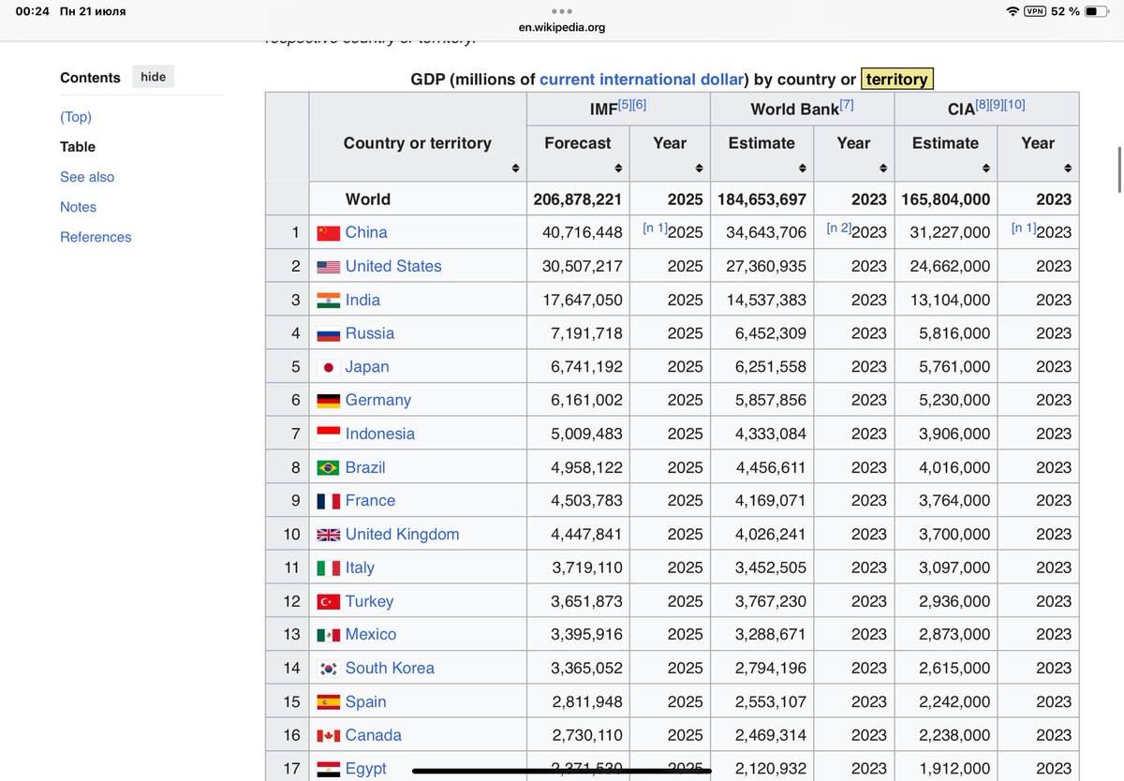Click the India flag icon

pos(328,301)
